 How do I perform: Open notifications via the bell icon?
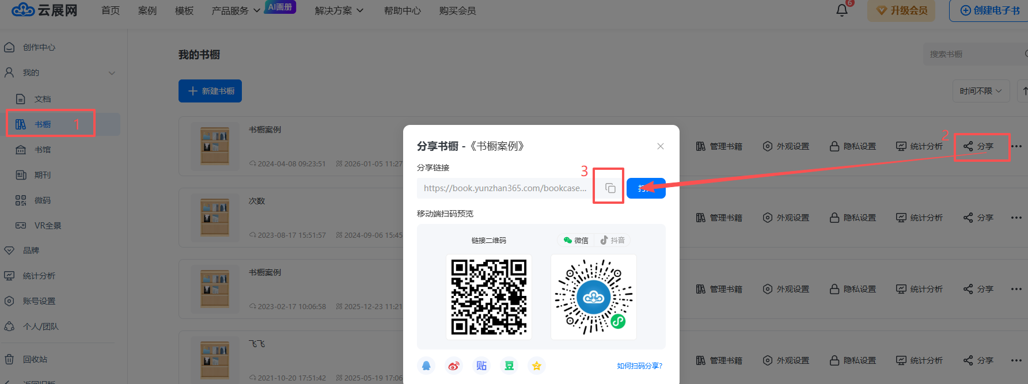(x=842, y=10)
